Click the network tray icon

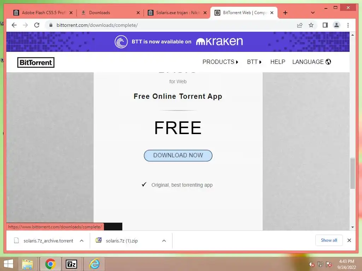(320, 264)
